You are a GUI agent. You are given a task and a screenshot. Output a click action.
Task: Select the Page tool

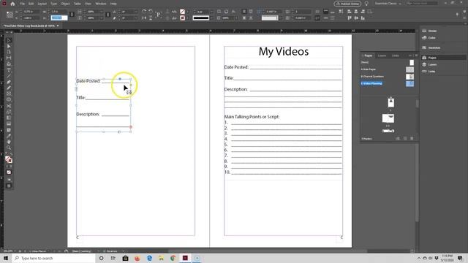(9, 52)
